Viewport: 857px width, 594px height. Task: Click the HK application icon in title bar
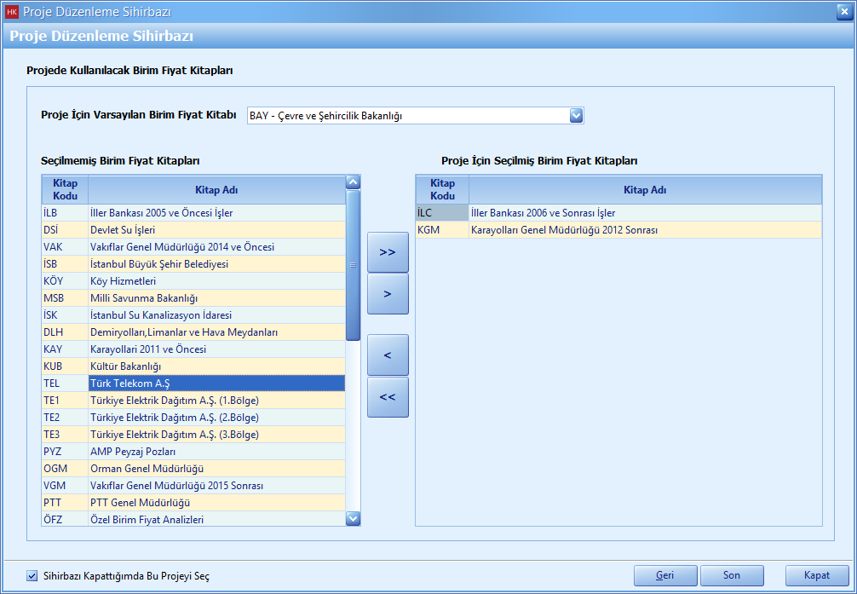tap(11, 11)
